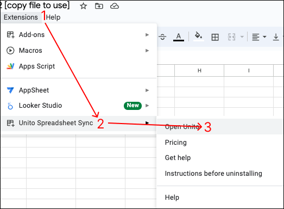Click Help at bottom of Unito submenu
Viewport: 284px width, 209px height.
click(x=220, y=197)
